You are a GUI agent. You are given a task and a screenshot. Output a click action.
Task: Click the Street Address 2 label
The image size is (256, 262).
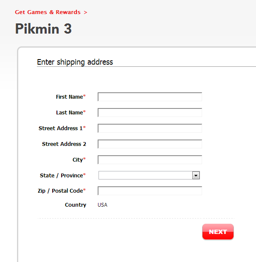click(64, 144)
